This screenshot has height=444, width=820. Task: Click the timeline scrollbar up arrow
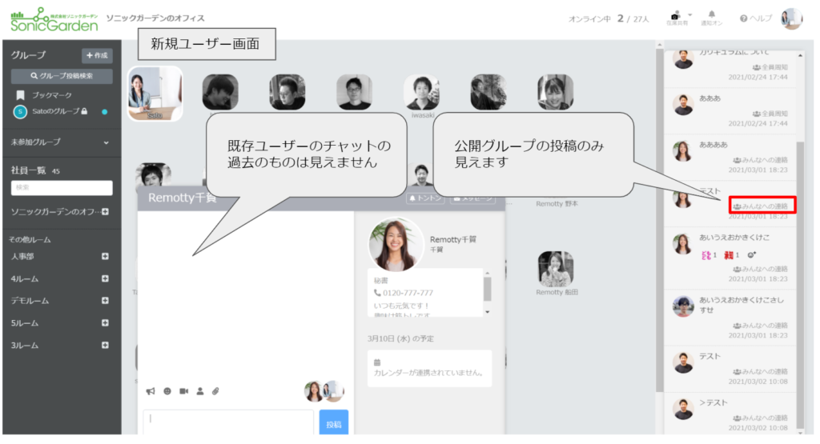pyautogui.click(x=800, y=55)
